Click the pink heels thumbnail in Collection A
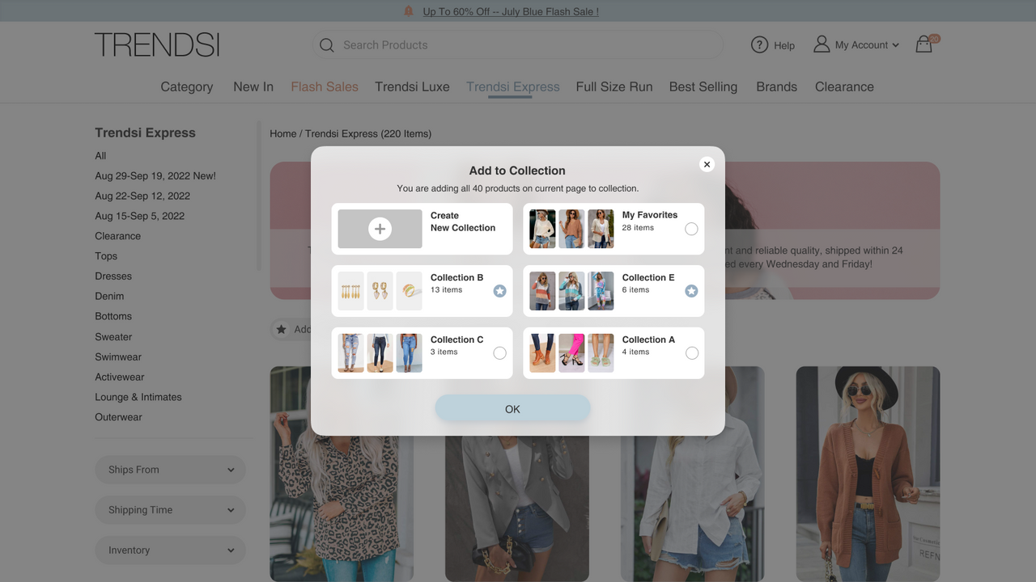Image resolution: width=1036 pixels, height=582 pixels. tap(571, 353)
